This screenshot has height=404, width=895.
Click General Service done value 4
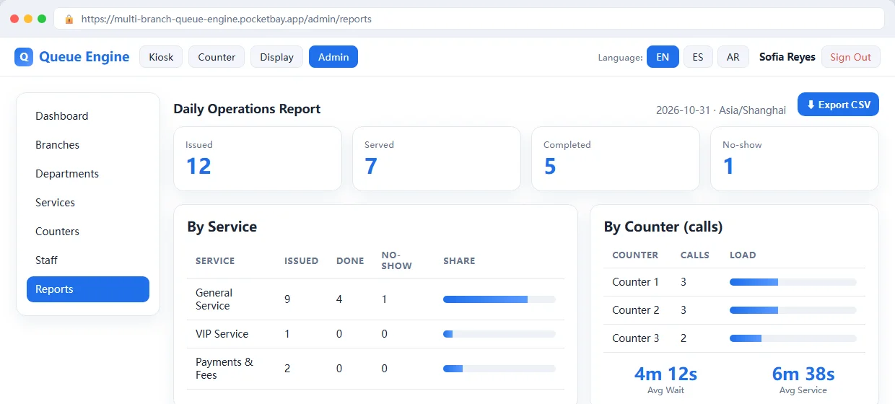(x=339, y=299)
